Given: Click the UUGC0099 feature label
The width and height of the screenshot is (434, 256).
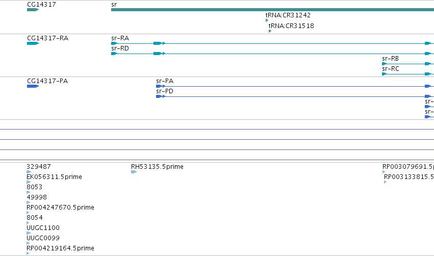Looking at the screenshot, I should (43, 238).
